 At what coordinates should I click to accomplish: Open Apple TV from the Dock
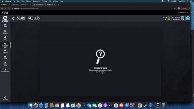111,105
